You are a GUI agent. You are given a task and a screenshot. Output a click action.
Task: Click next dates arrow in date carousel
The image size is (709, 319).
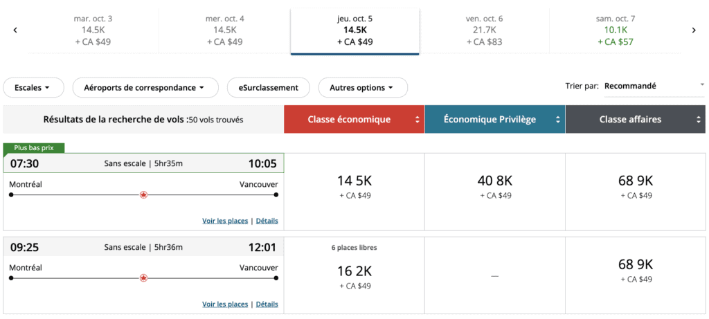pyautogui.click(x=693, y=30)
